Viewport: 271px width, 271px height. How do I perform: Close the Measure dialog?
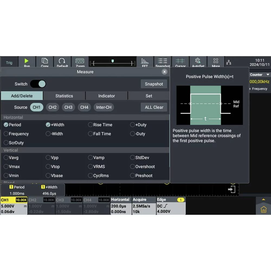pos(164,72)
